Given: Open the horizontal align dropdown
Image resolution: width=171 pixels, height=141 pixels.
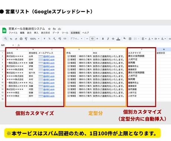Looking at the screenshot, I should click(x=144, y=39).
